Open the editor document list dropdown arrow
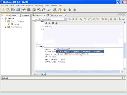127x95 pixels. pyautogui.click(x=125, y=15)
